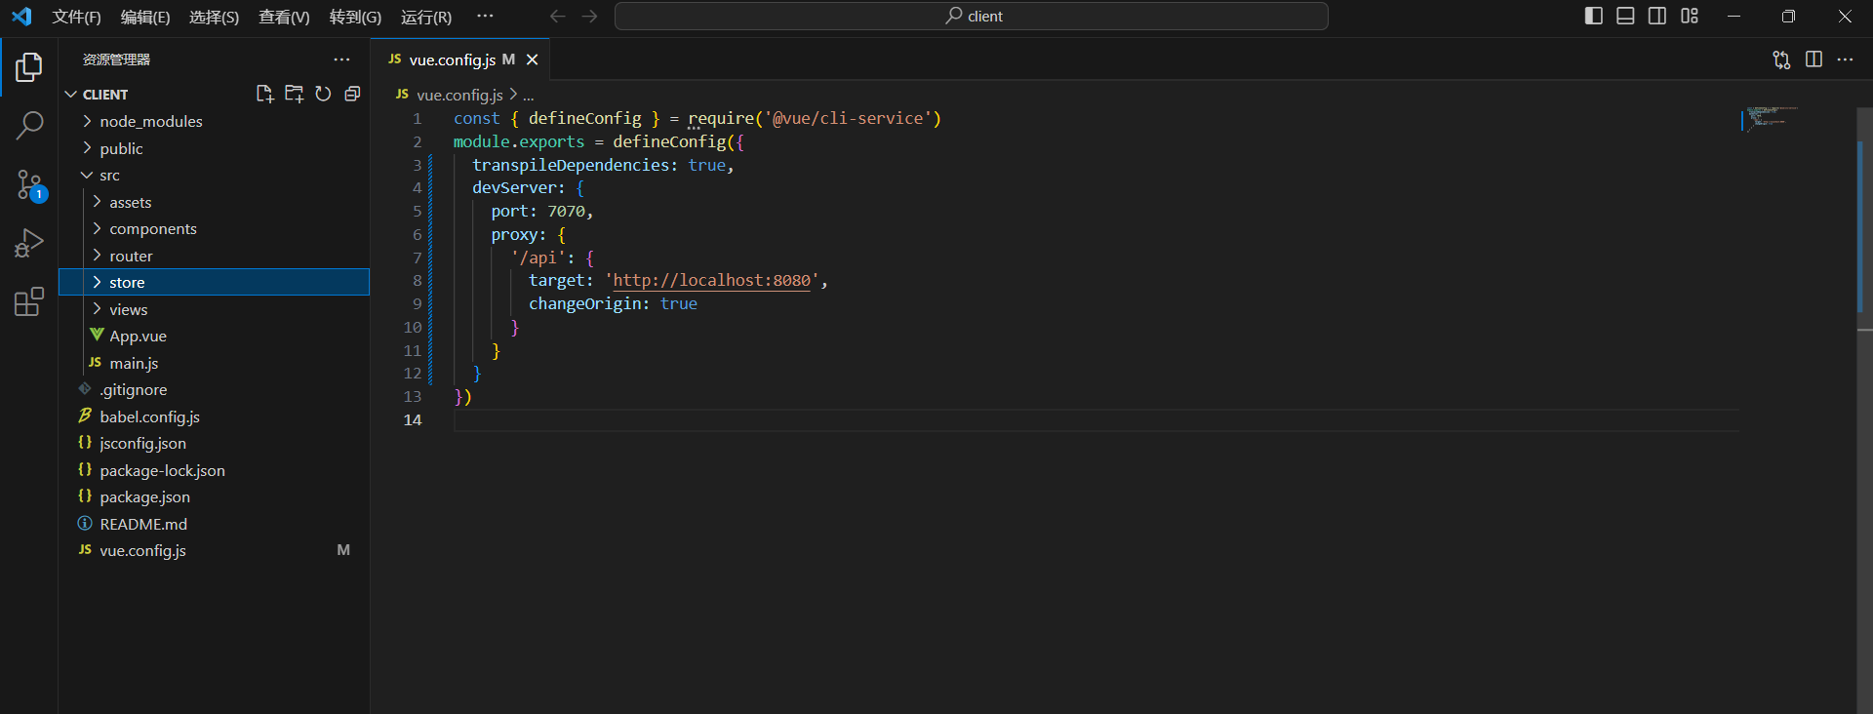This screenshot has width=1873, height=714.
Task: Toggle the primary side bar visibility
Action: 1594,16
